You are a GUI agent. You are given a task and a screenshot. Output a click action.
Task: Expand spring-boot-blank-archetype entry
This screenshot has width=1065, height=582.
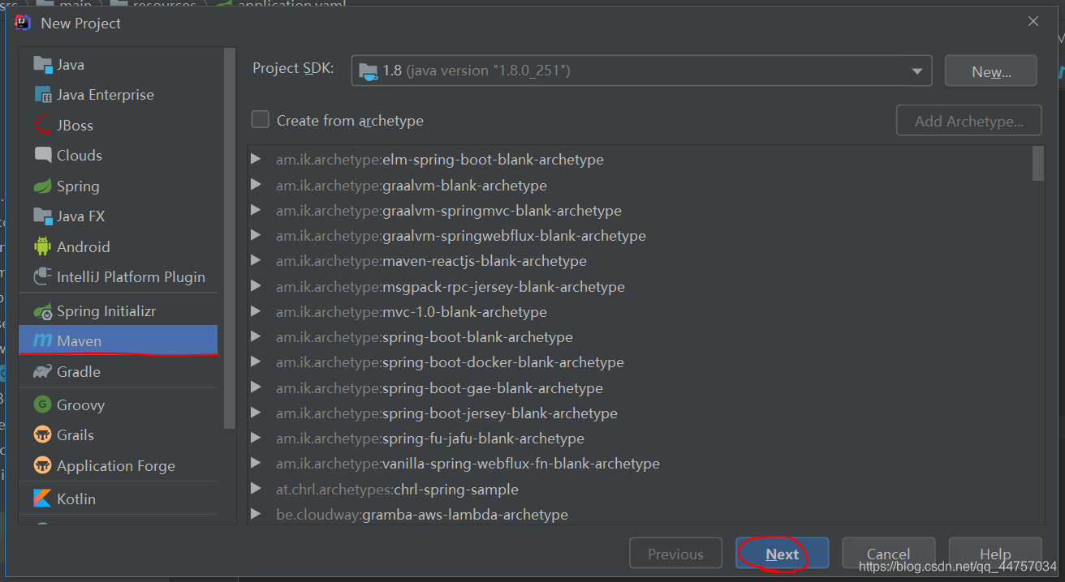tap(257, 336)
